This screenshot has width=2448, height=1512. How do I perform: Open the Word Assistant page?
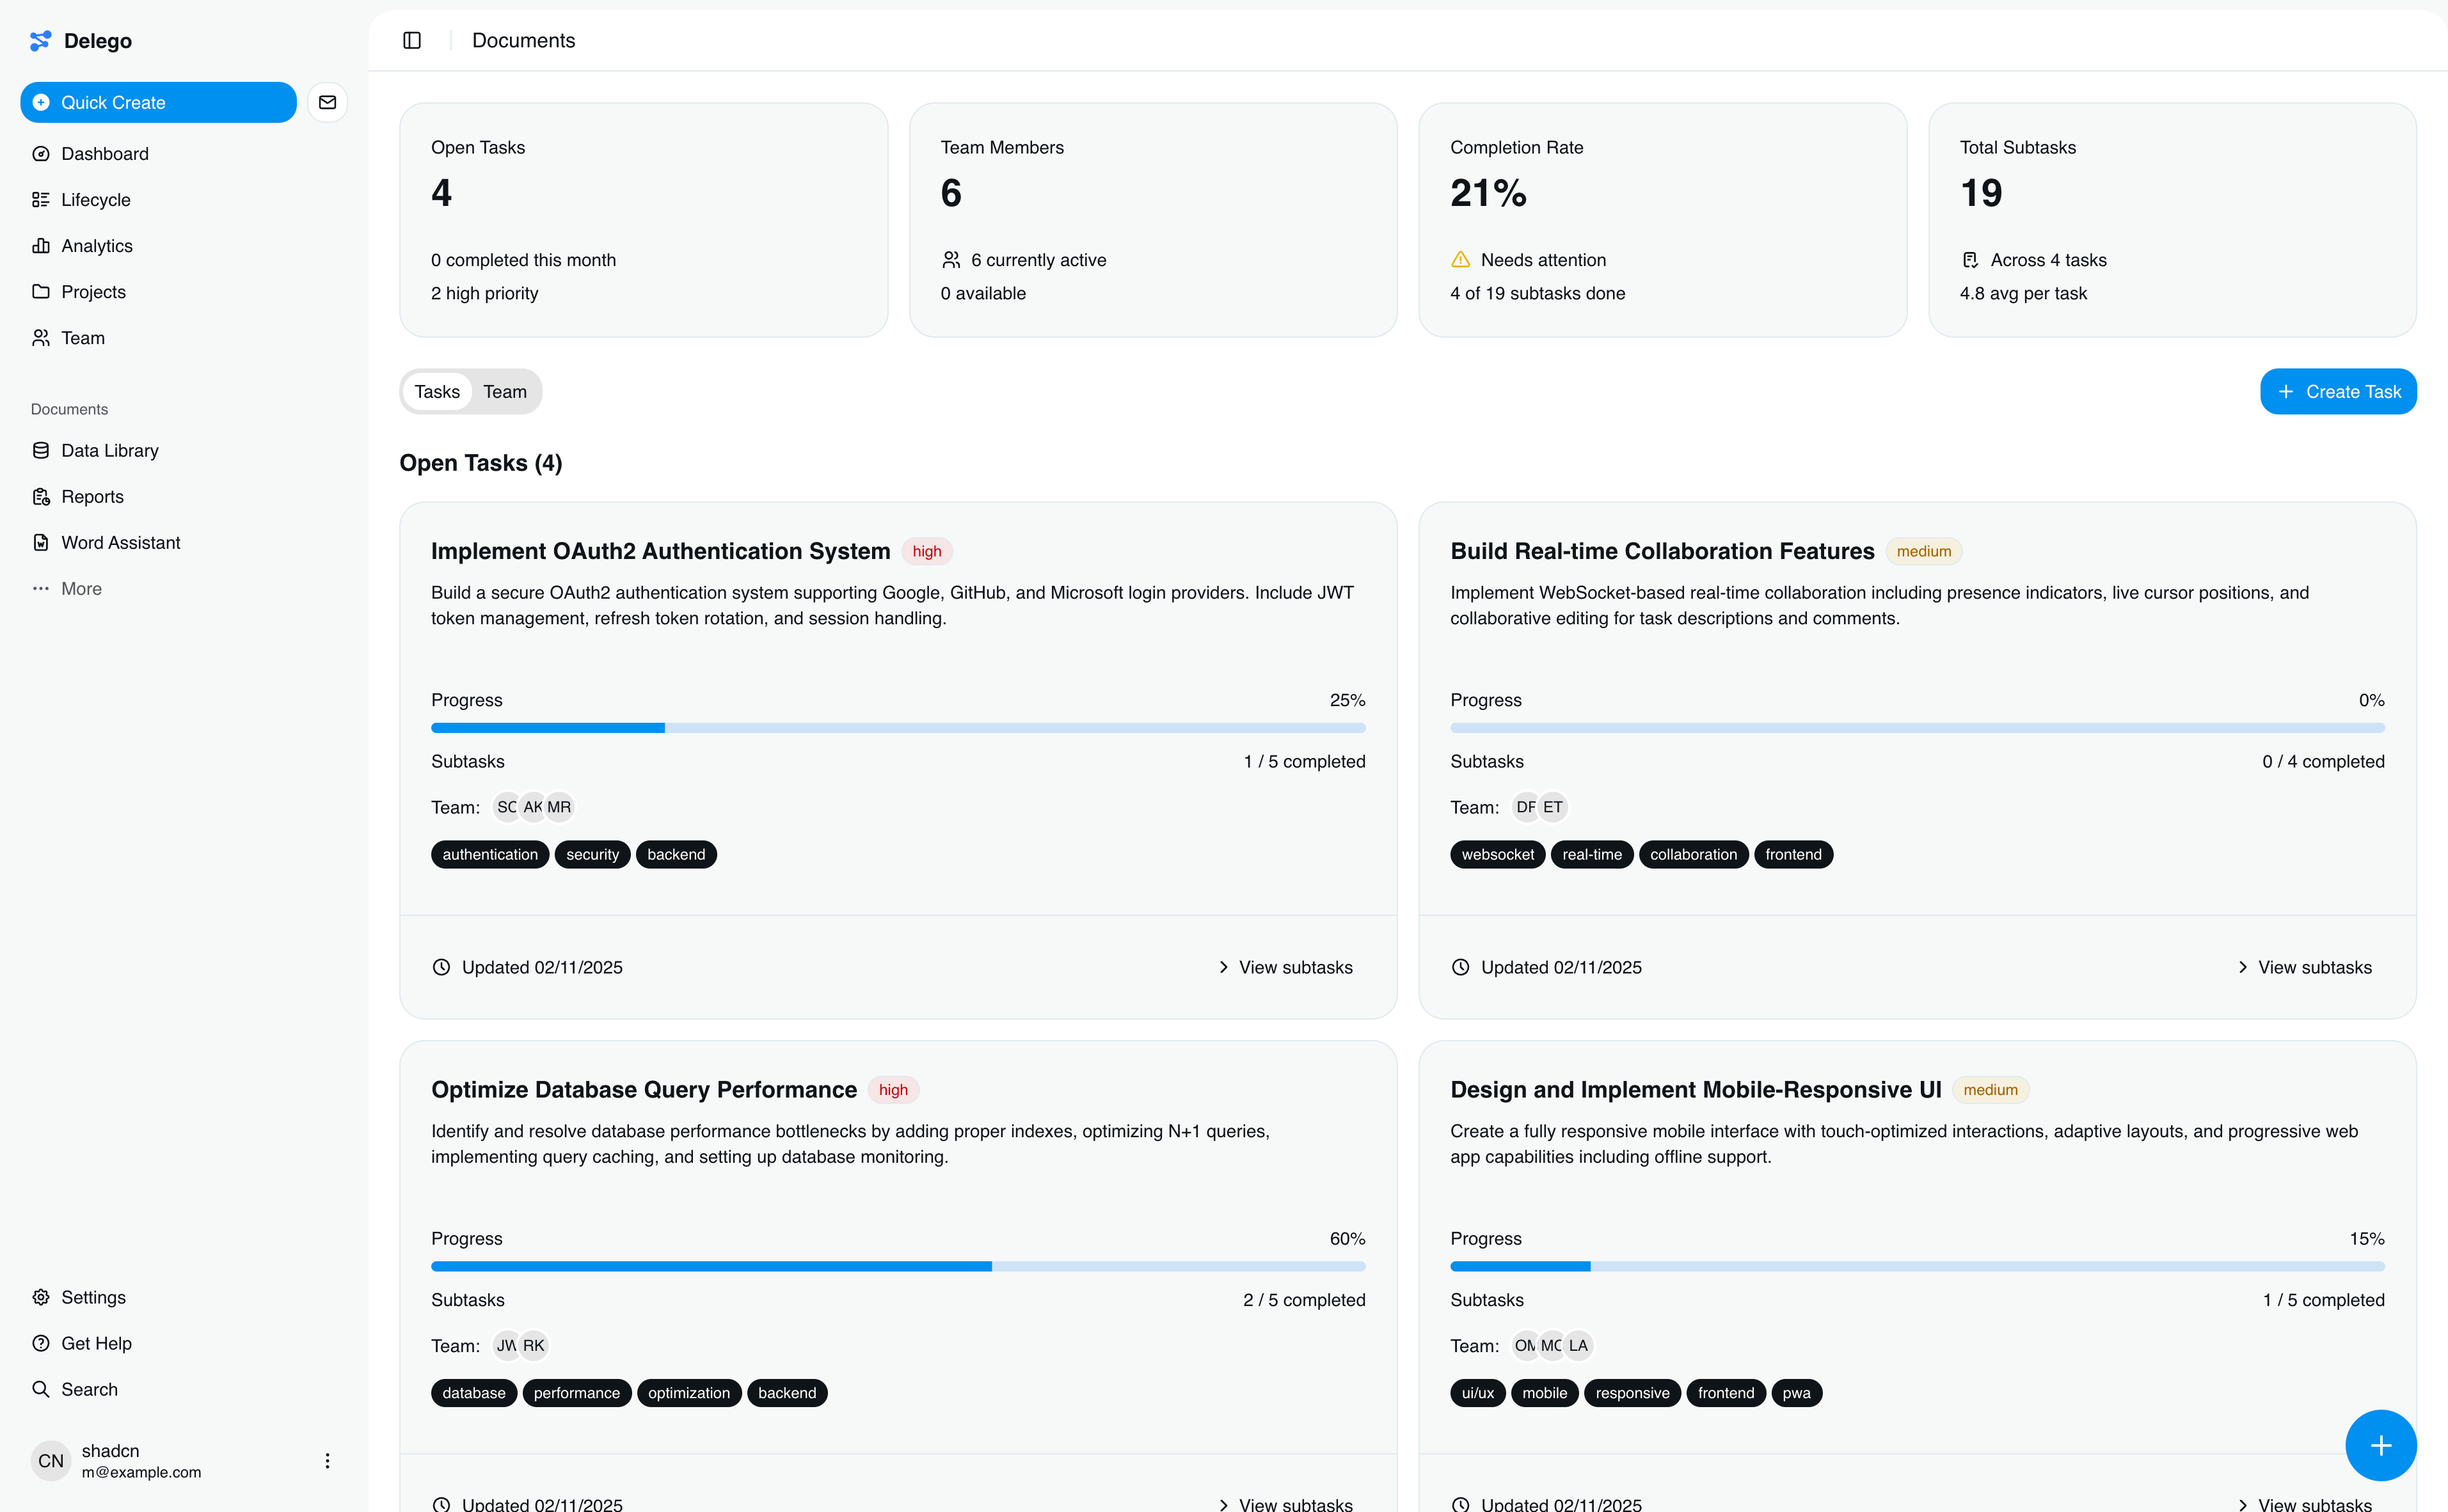(x=120, y=543)
